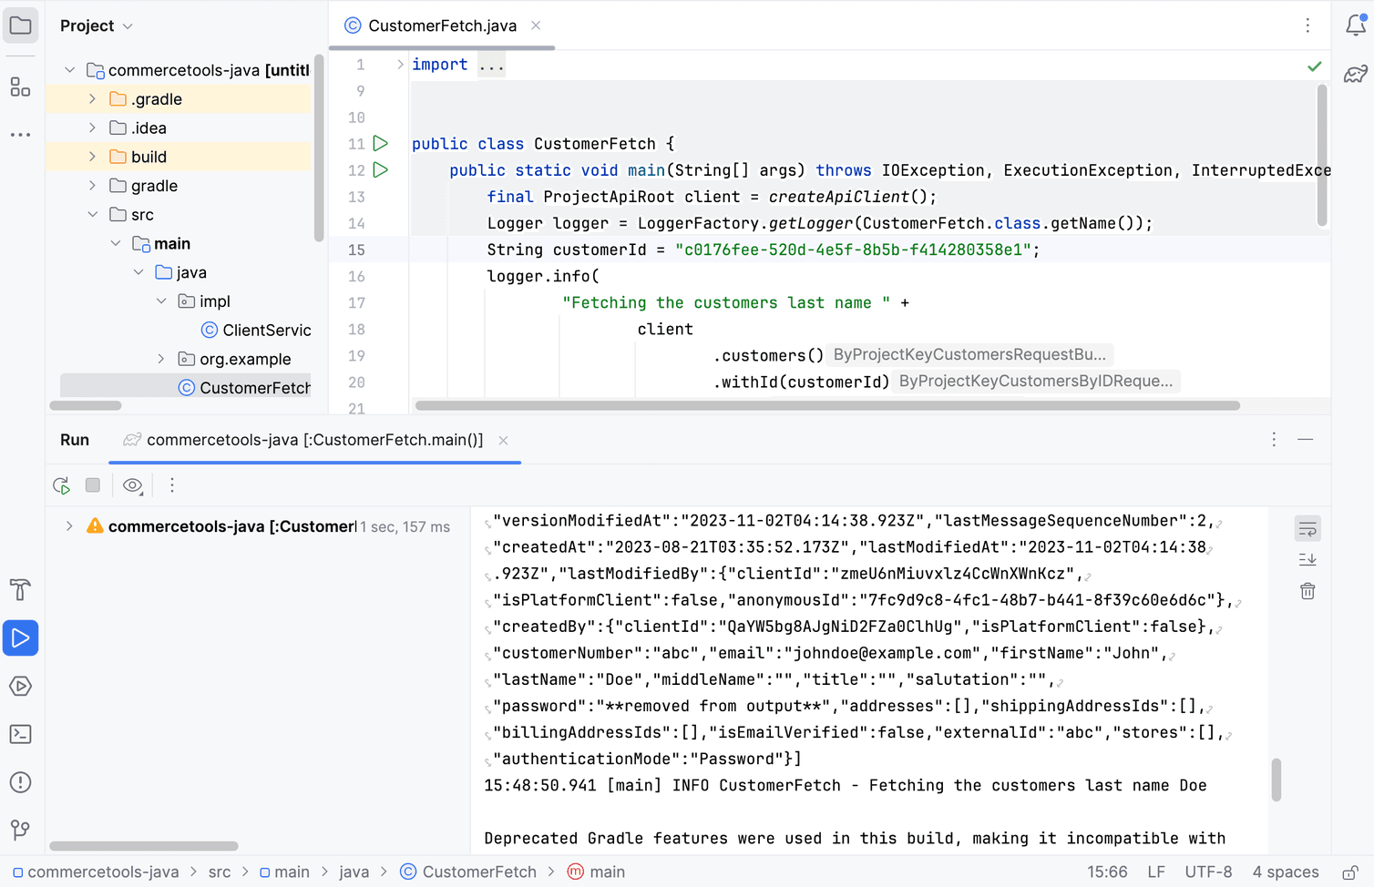Open the Build hammer tool window
1374x887 pixels.
pos(20,590)
